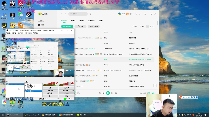Viewport: 209px width, 117px height.
Task: Select the third tab in QQ Music library
Action: [82, 21]
